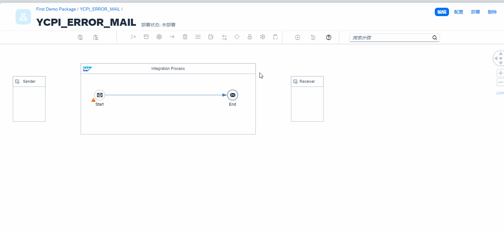Start simulation with the play icon
The width and height of the screenshot is (504, 231).
click(297, 37)
